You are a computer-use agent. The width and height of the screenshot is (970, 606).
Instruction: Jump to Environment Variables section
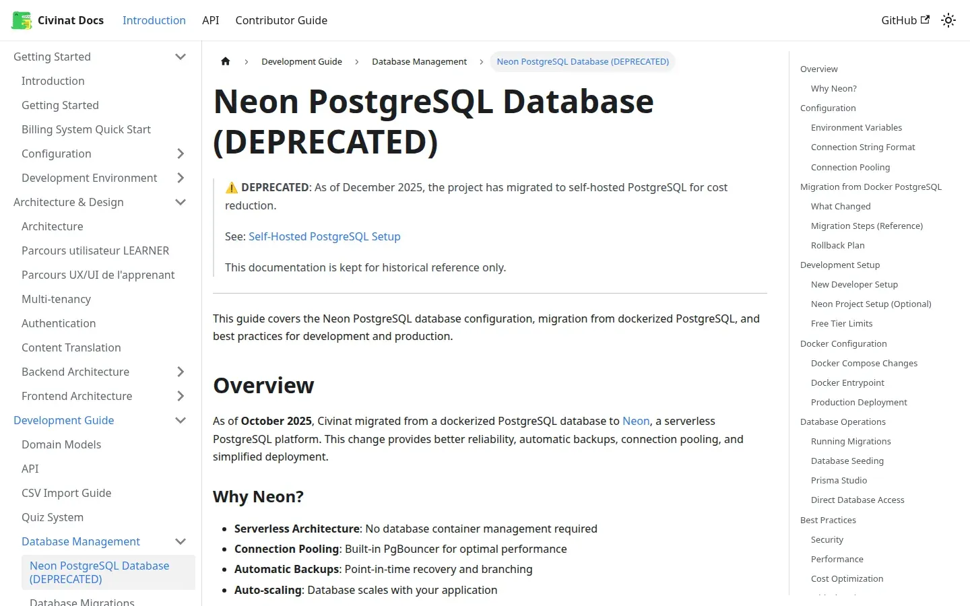pos(856,127)
